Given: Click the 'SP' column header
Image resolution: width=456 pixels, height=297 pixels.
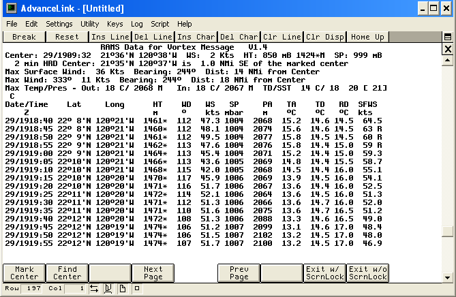Looking at the screenshot, I should click(234, 104).
